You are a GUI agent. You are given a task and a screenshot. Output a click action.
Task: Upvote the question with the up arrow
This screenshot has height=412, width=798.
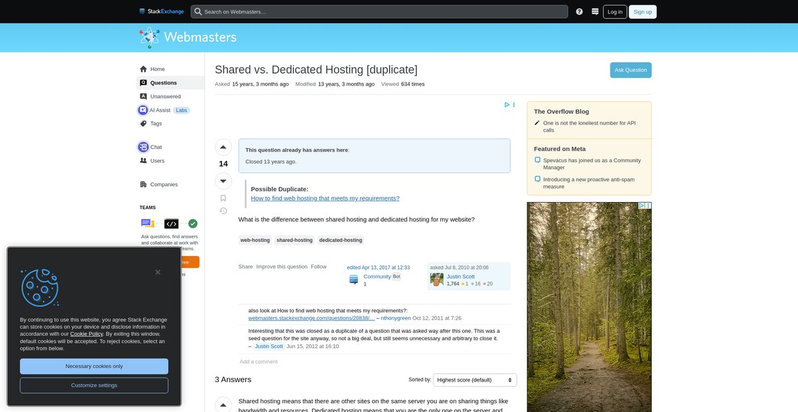click(x=223, y=147)
